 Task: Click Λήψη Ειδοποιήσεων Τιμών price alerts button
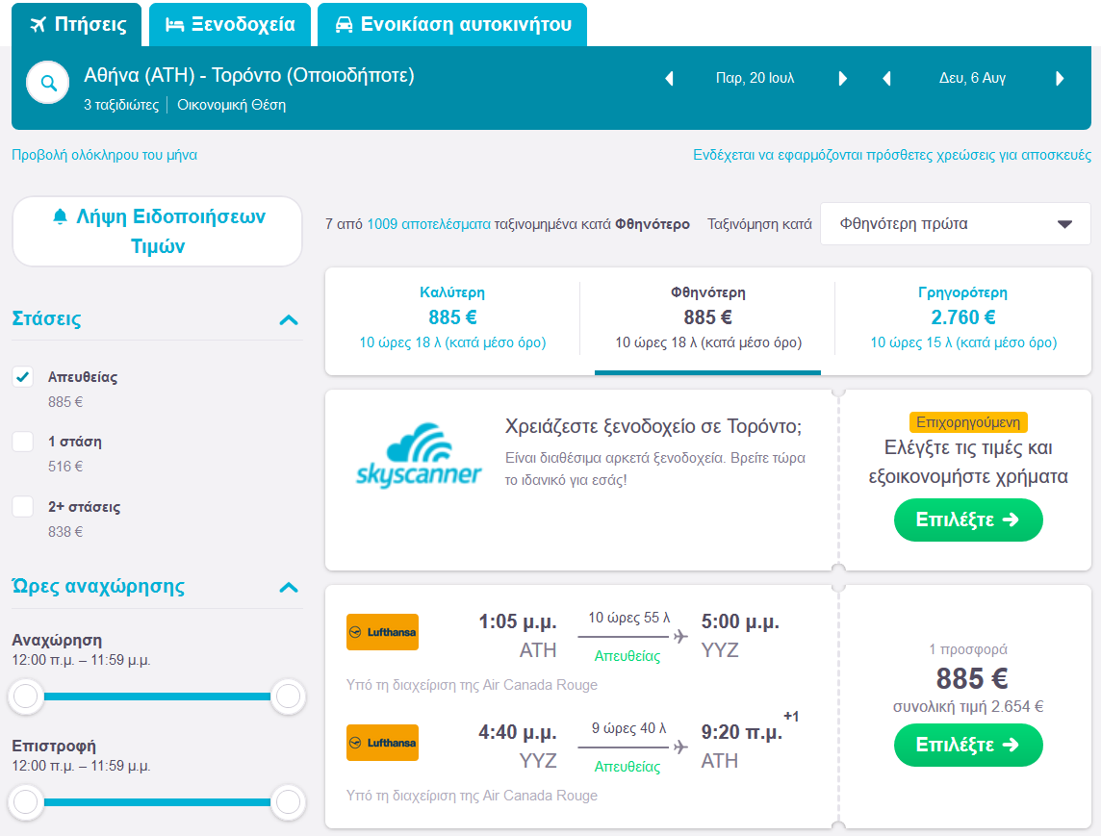click(157, 231)
